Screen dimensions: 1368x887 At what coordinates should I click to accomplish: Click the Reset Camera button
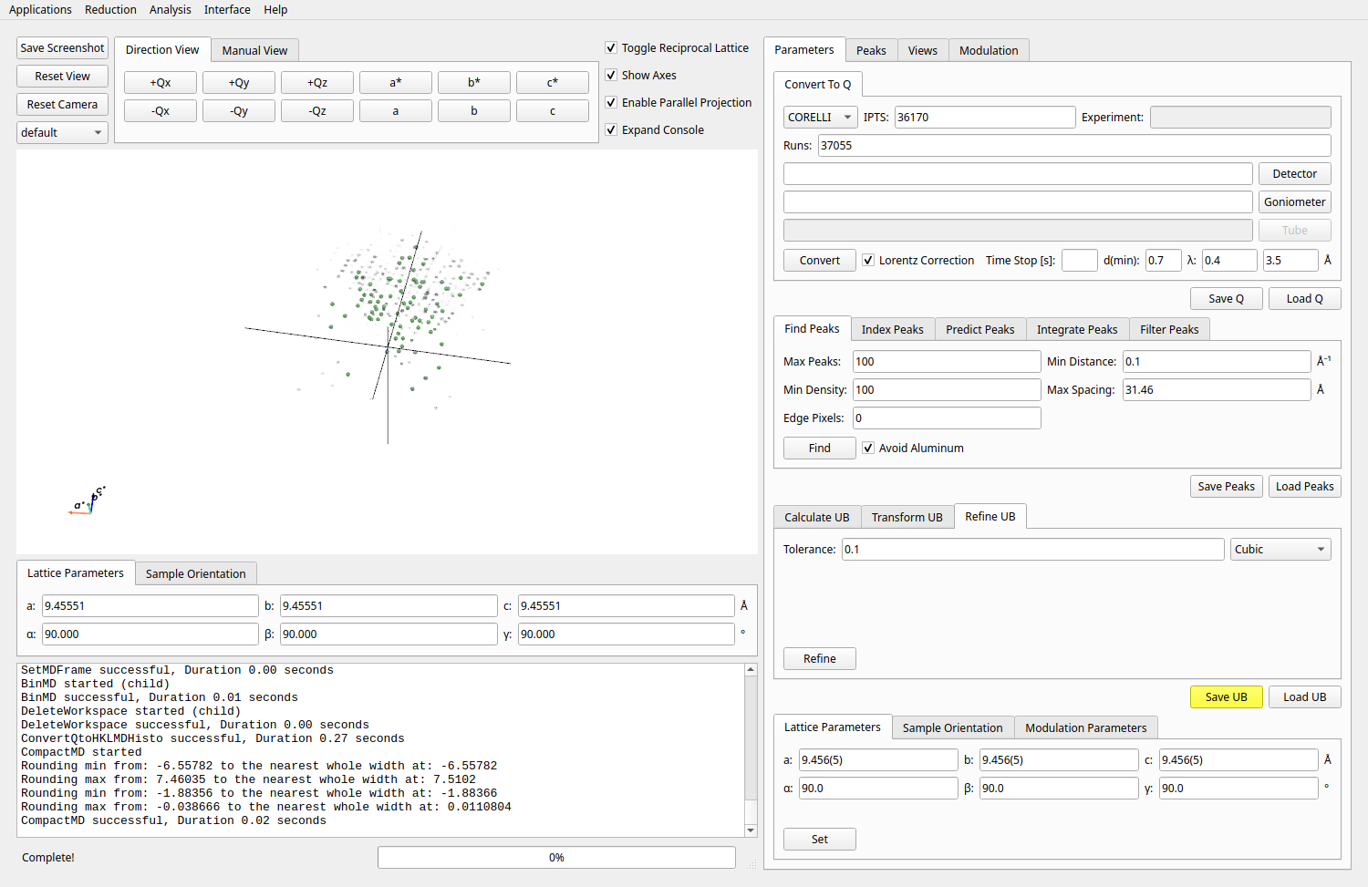[62, 104]
